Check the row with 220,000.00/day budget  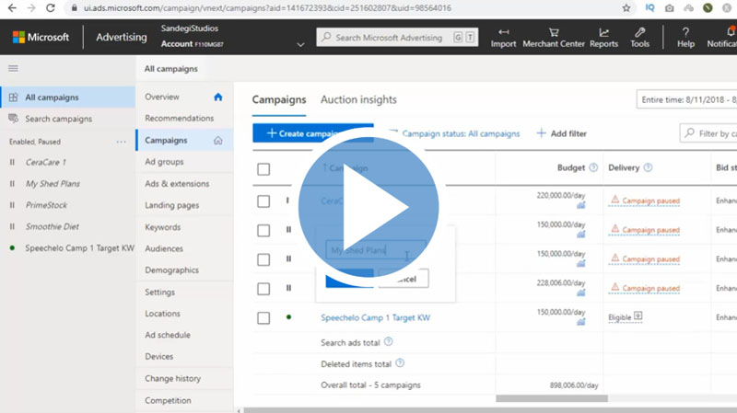click(263, 201)
